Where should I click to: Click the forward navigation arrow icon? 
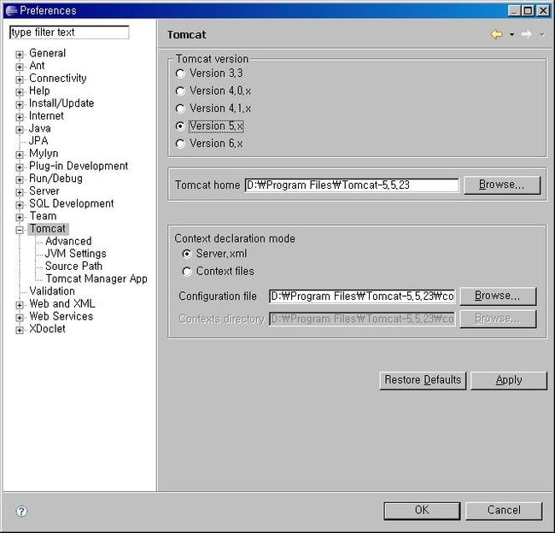[x=527, y=34]
